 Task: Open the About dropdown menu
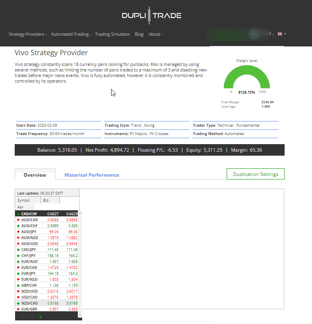coord(156,35)
